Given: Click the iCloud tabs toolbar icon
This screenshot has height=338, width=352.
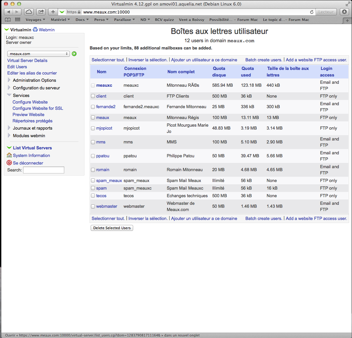Looking at the screenshot, I should coord(29,12).
